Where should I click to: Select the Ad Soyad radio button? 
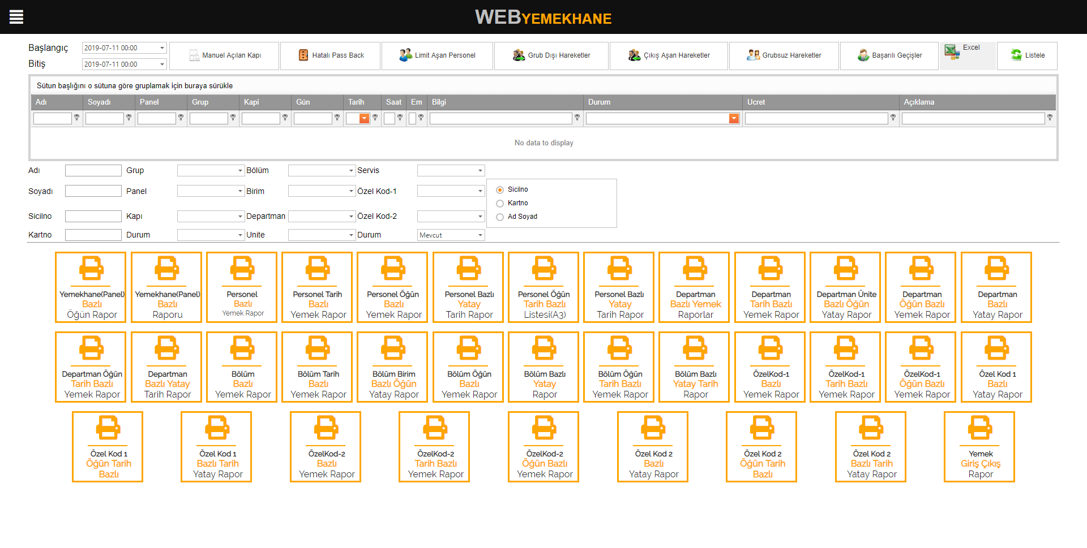click(x=500, y=217)
